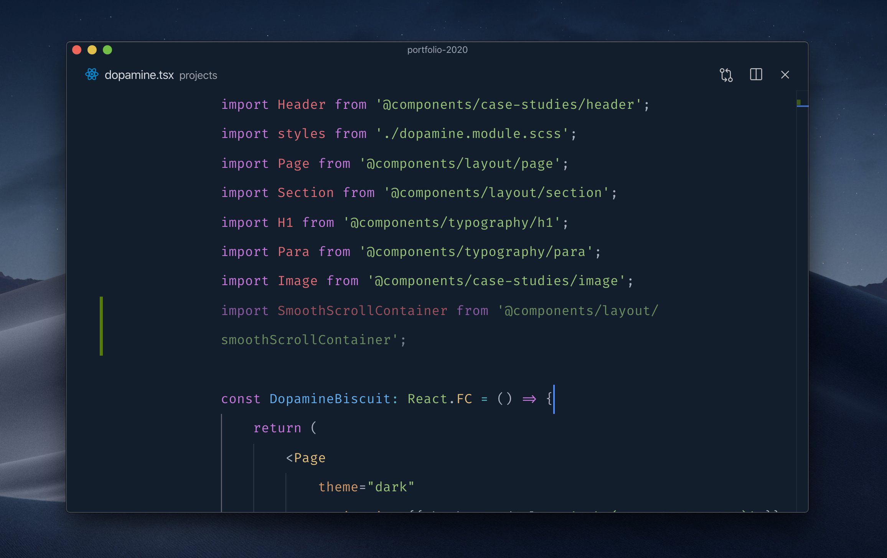Click the React file icon on tab
887x558 pixels.
click(x=92, y=74)
